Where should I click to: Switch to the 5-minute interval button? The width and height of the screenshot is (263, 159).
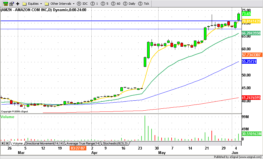point(105,4)
